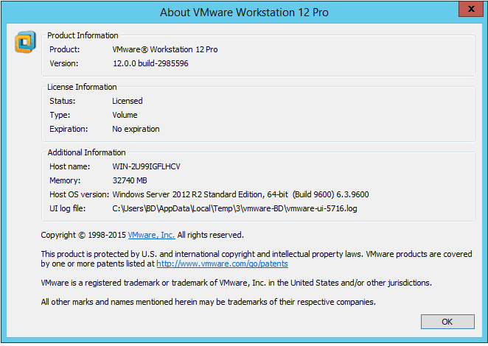The height and width of the screenshot is (346, 488).
Task: Click the Product: label
Action: [x=65, y=49]
